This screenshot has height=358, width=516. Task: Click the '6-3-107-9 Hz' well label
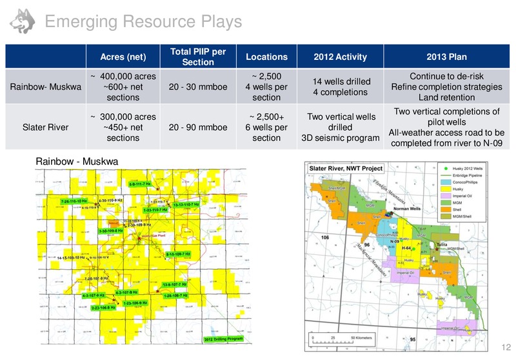(126, 292)
